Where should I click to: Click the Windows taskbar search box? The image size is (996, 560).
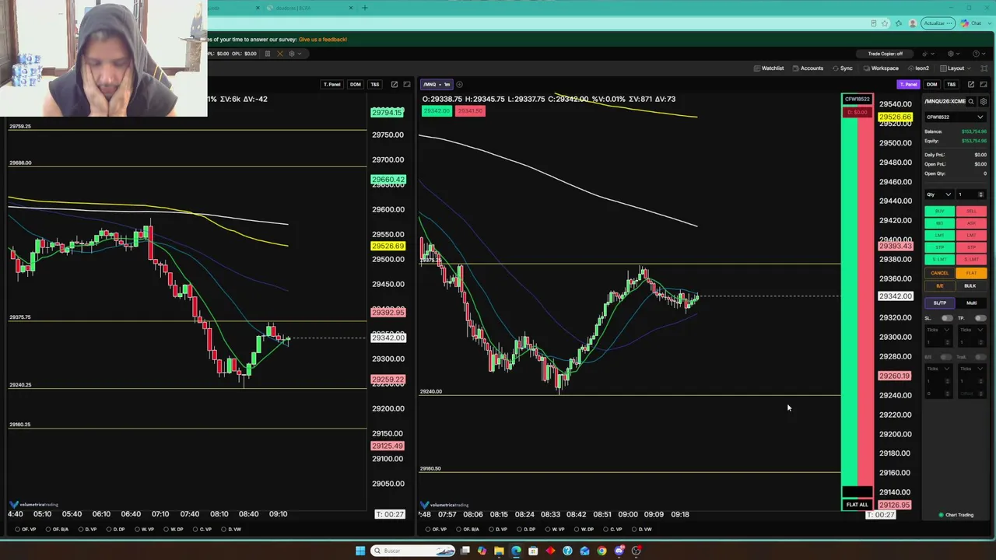tap(412, 551)
